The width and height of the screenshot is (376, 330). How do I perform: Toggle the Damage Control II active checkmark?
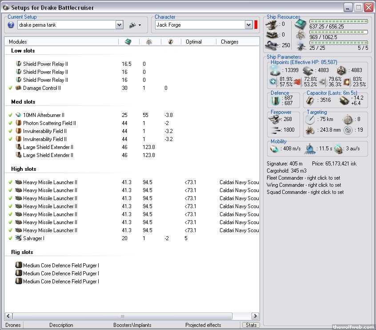(x=10, y=88)
